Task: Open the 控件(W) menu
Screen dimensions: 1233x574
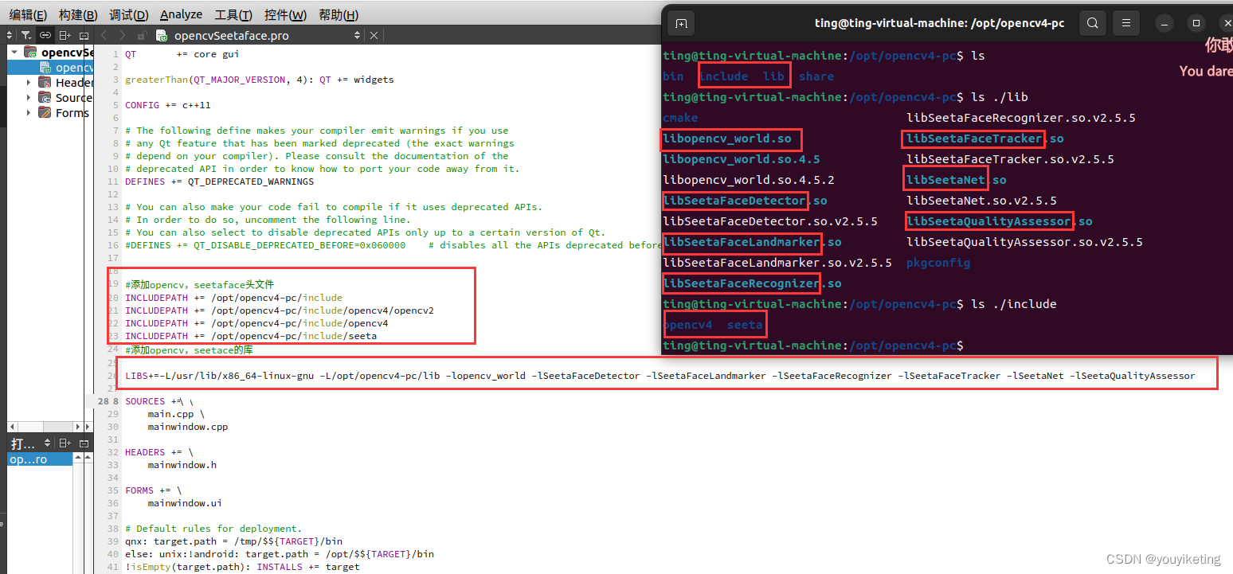Action: tap(285, 14)
